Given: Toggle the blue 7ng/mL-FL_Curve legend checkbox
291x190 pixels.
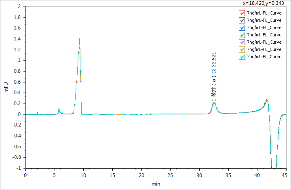Looking at the screenshot, I should click(242, 27).
